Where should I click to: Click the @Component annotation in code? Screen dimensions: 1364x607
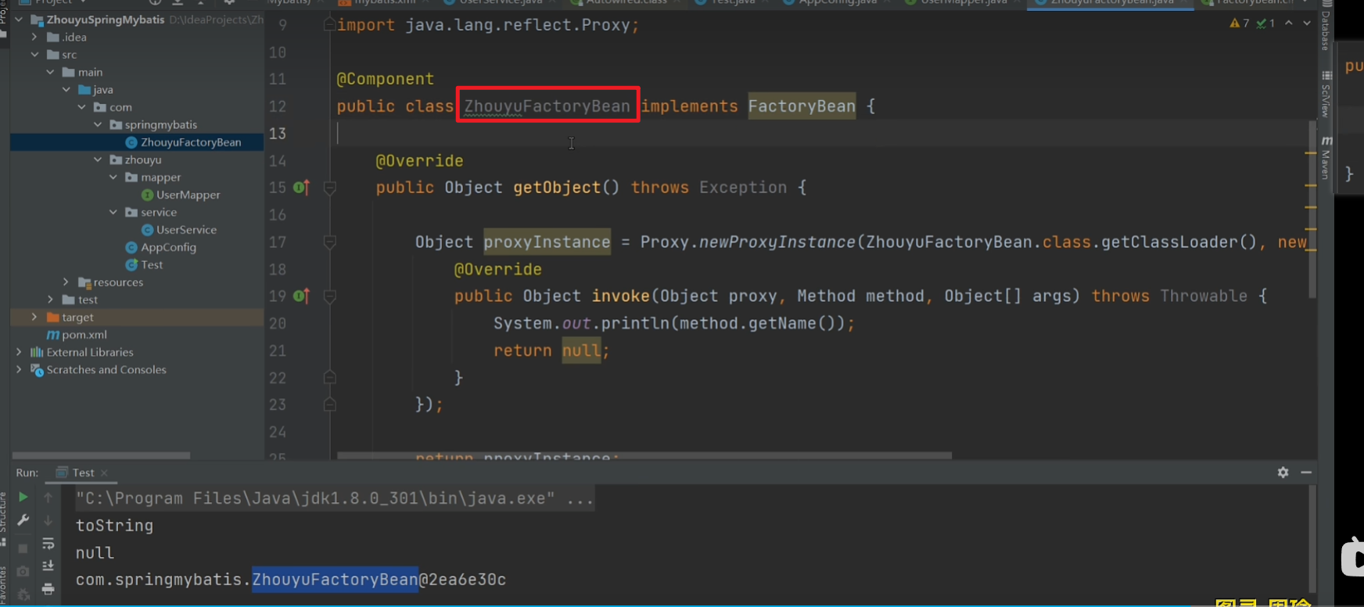pyautogui.click(x=385, y=79)
